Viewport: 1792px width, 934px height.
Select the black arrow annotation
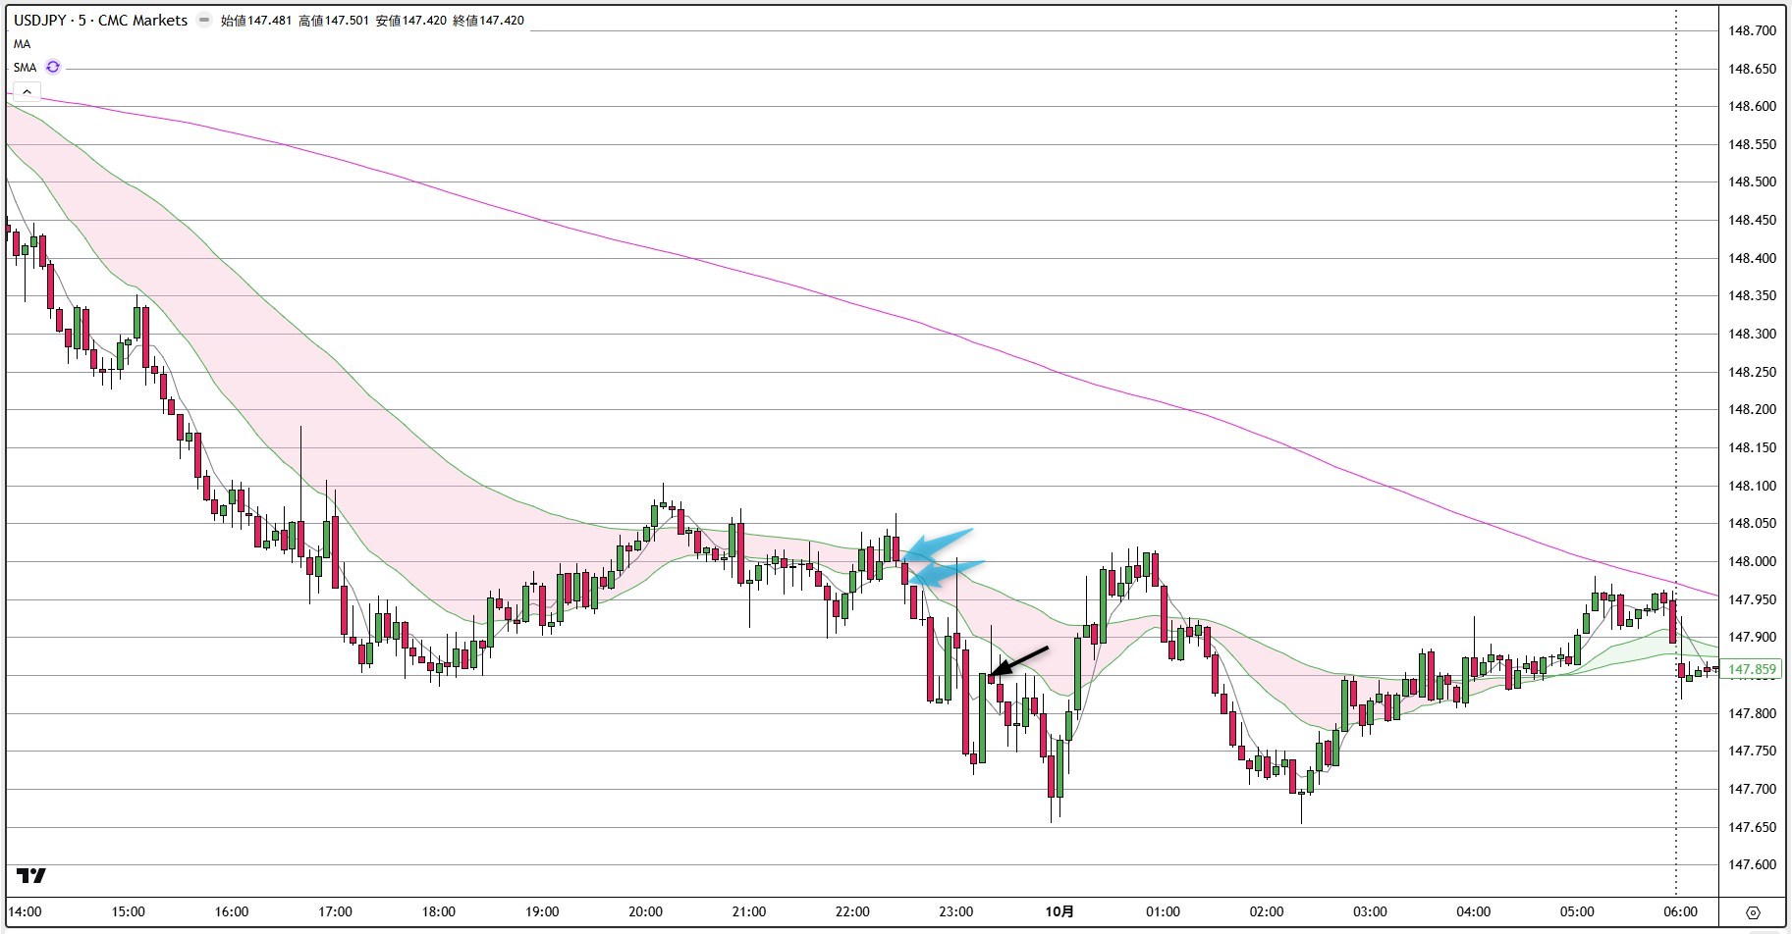[1019, 661]
